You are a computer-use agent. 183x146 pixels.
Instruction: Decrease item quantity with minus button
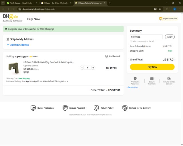(82, 68)
